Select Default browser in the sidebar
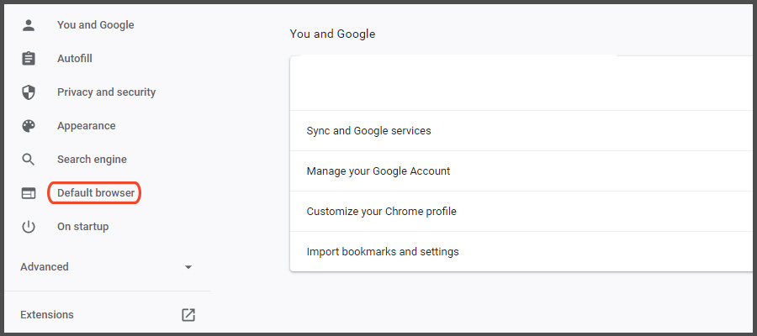Screen dimensions: 757x336 (x=95, y=193)
